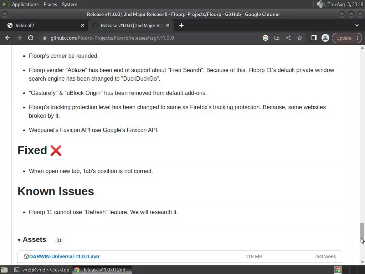Click the scrollbar down arrow
The image size is (365, 274).
click(362, 262)
